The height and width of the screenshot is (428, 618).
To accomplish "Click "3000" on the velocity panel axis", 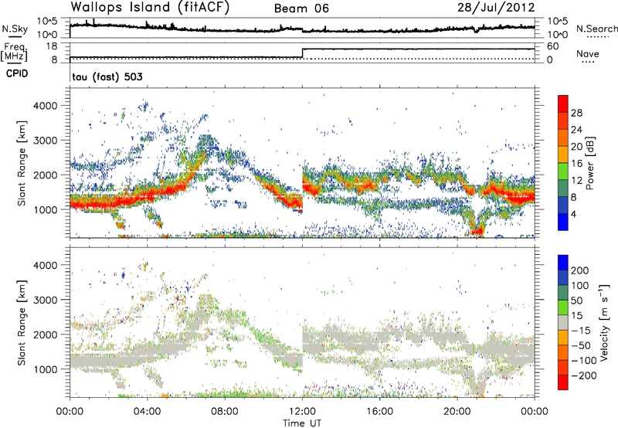I will (45, 300).
